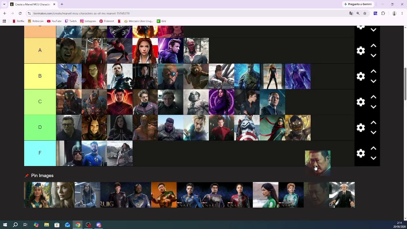Focus the tiermaker.com address bar
This screenshot has height=229, width=407.
coord(188,13)
